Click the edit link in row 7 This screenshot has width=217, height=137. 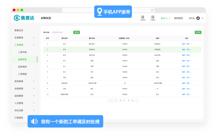click(x=184, y=78)
